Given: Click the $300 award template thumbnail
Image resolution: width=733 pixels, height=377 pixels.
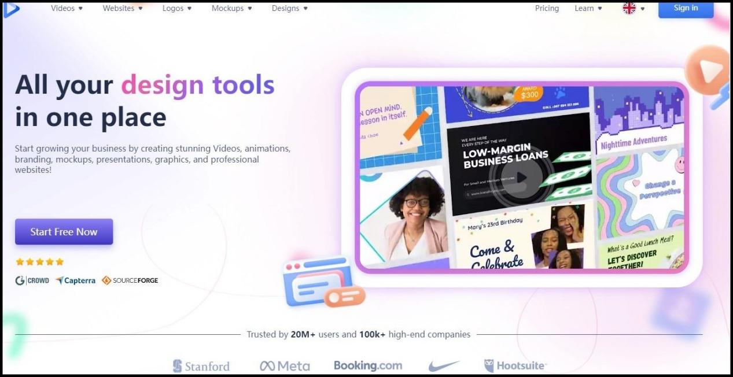Looking at the screenshot, I should 517,104.
